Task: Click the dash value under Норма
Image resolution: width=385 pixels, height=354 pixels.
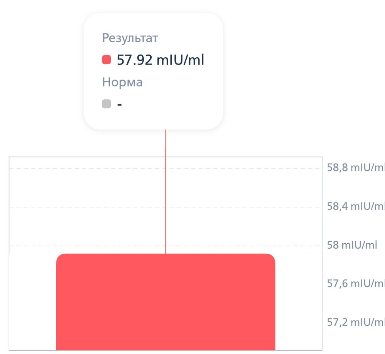Action: [x=120, y=104]
